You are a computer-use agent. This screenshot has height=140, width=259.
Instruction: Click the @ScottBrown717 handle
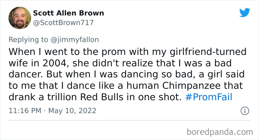click(63, 23)
